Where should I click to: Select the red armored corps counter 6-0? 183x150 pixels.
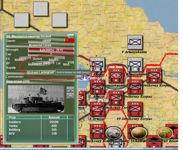[x=116, y=76]
